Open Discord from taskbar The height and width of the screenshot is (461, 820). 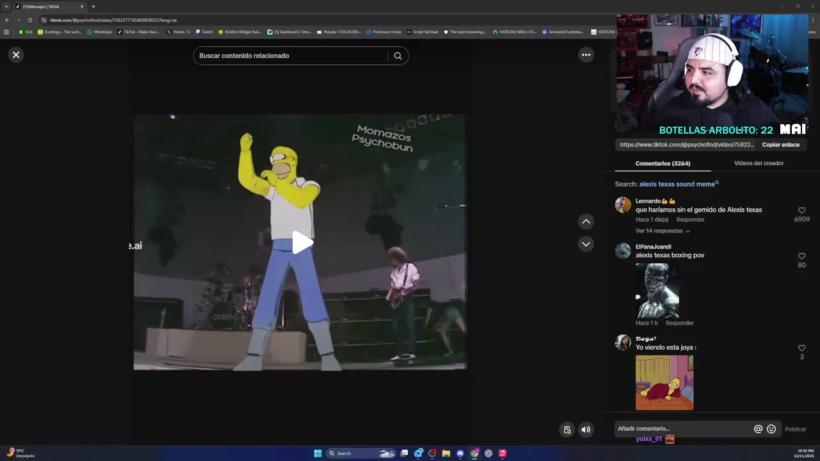pos(460,453)
